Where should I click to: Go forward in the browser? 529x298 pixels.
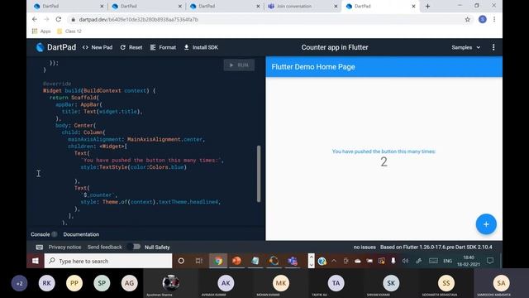(46, 20)
